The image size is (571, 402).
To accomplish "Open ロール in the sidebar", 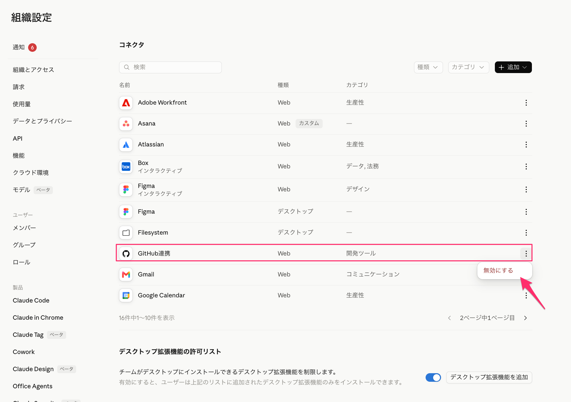I will [21, 262].
